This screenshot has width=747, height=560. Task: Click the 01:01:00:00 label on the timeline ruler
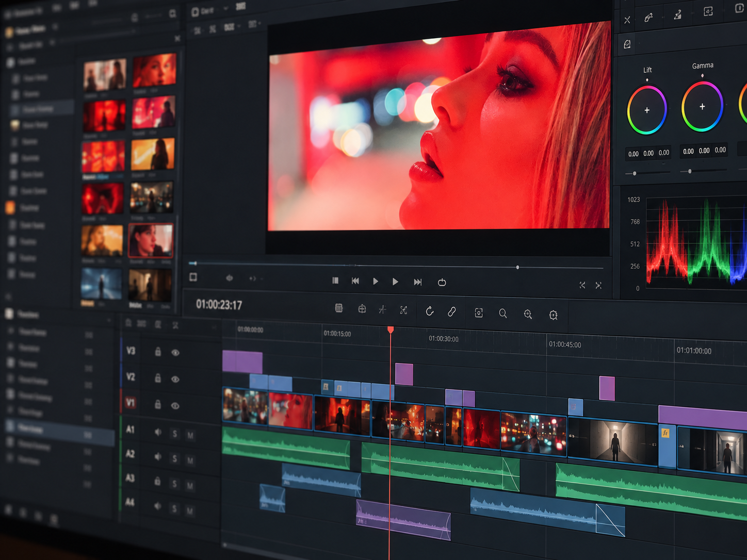694,351
